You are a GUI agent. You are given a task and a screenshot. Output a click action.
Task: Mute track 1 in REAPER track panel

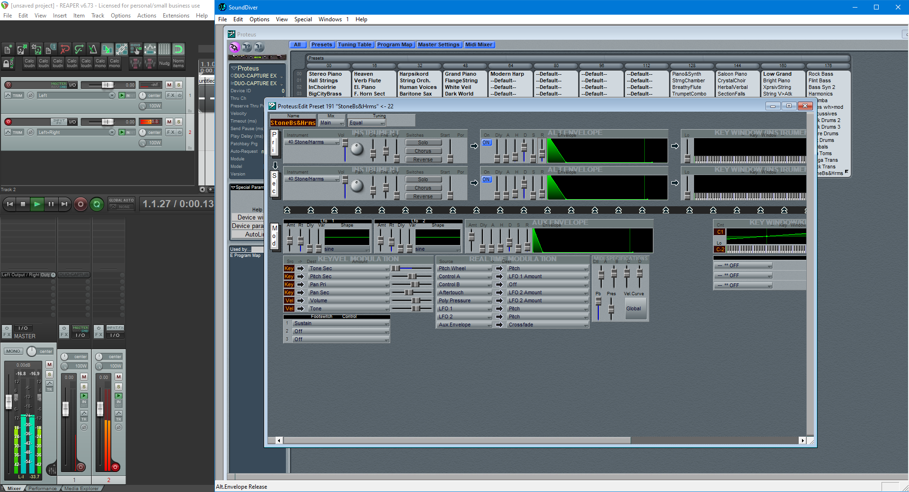click(169, 85)
